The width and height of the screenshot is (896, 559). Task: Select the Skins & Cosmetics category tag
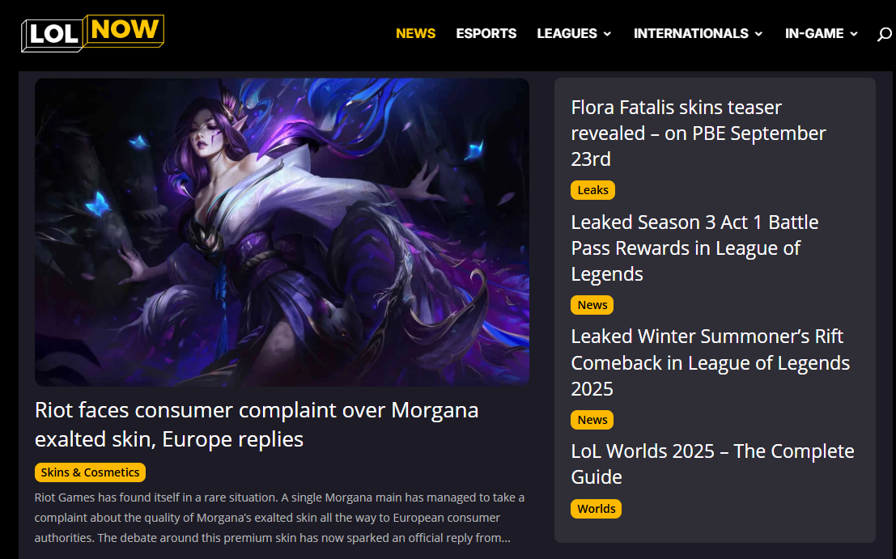point(91,472)
